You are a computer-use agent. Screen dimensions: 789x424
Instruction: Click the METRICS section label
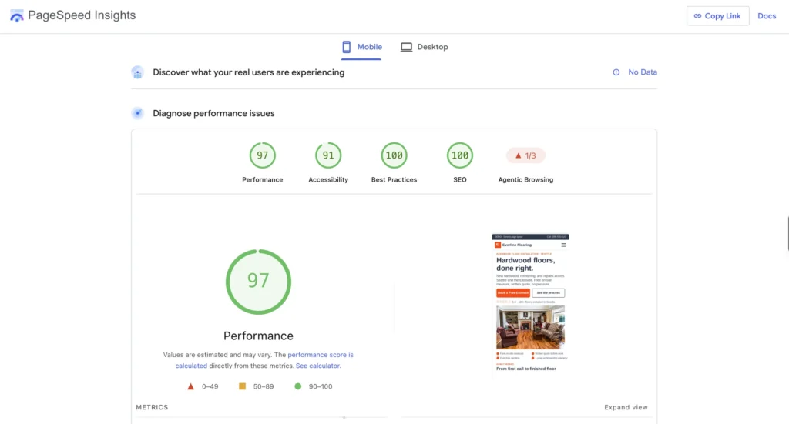[x=152, y=407]
